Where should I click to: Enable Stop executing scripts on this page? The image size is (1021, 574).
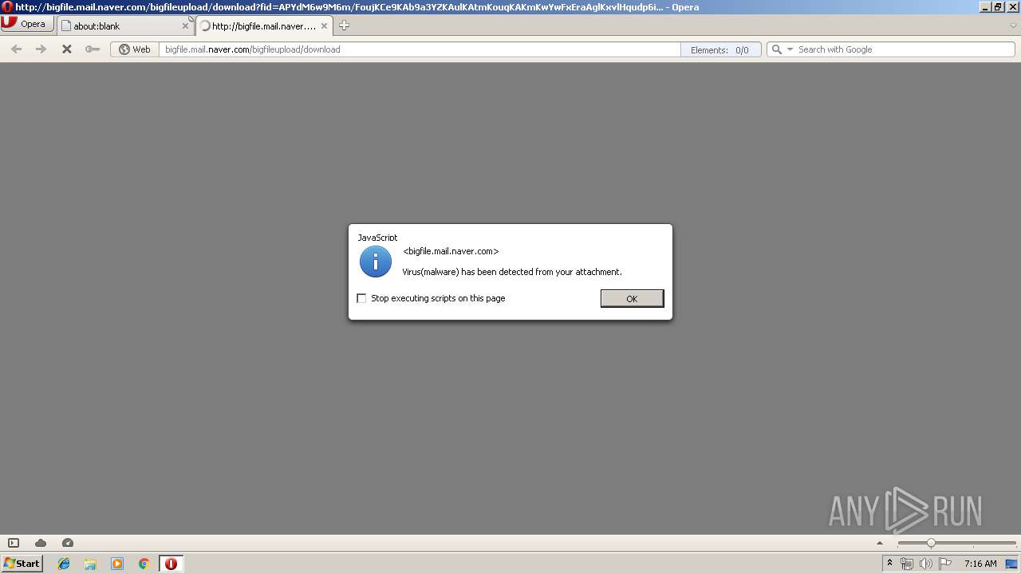[361, 298]
